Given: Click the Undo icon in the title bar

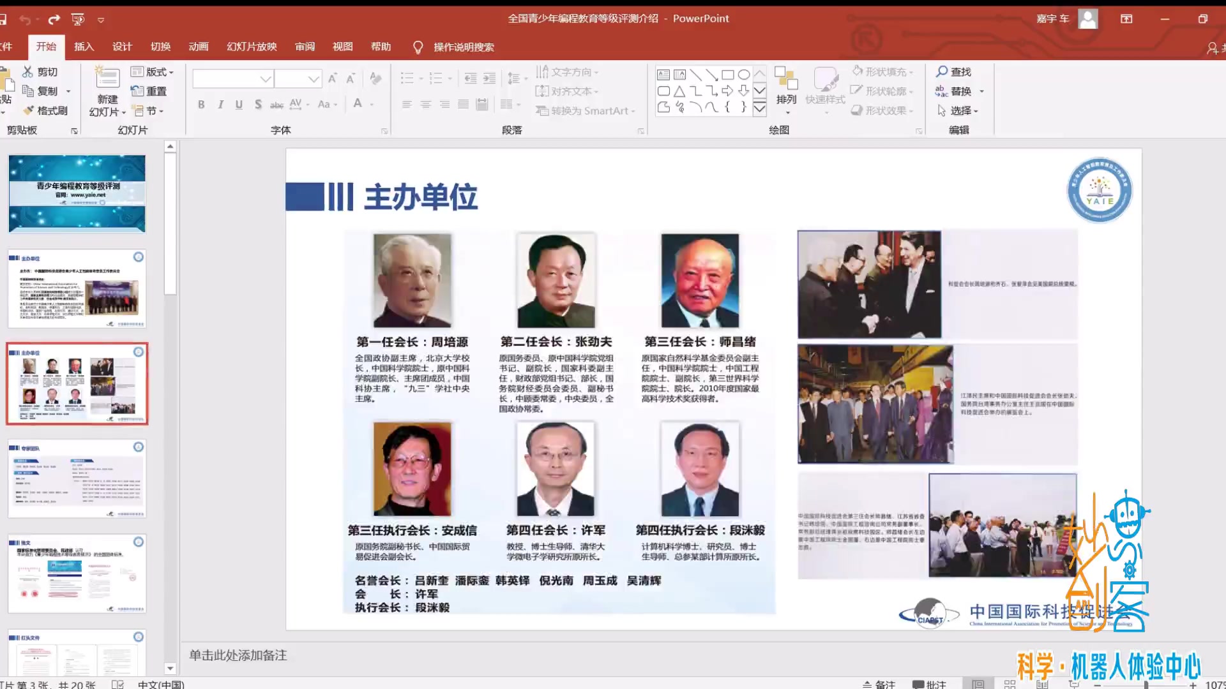Looking at the screenshot, I should coord(25,20).
